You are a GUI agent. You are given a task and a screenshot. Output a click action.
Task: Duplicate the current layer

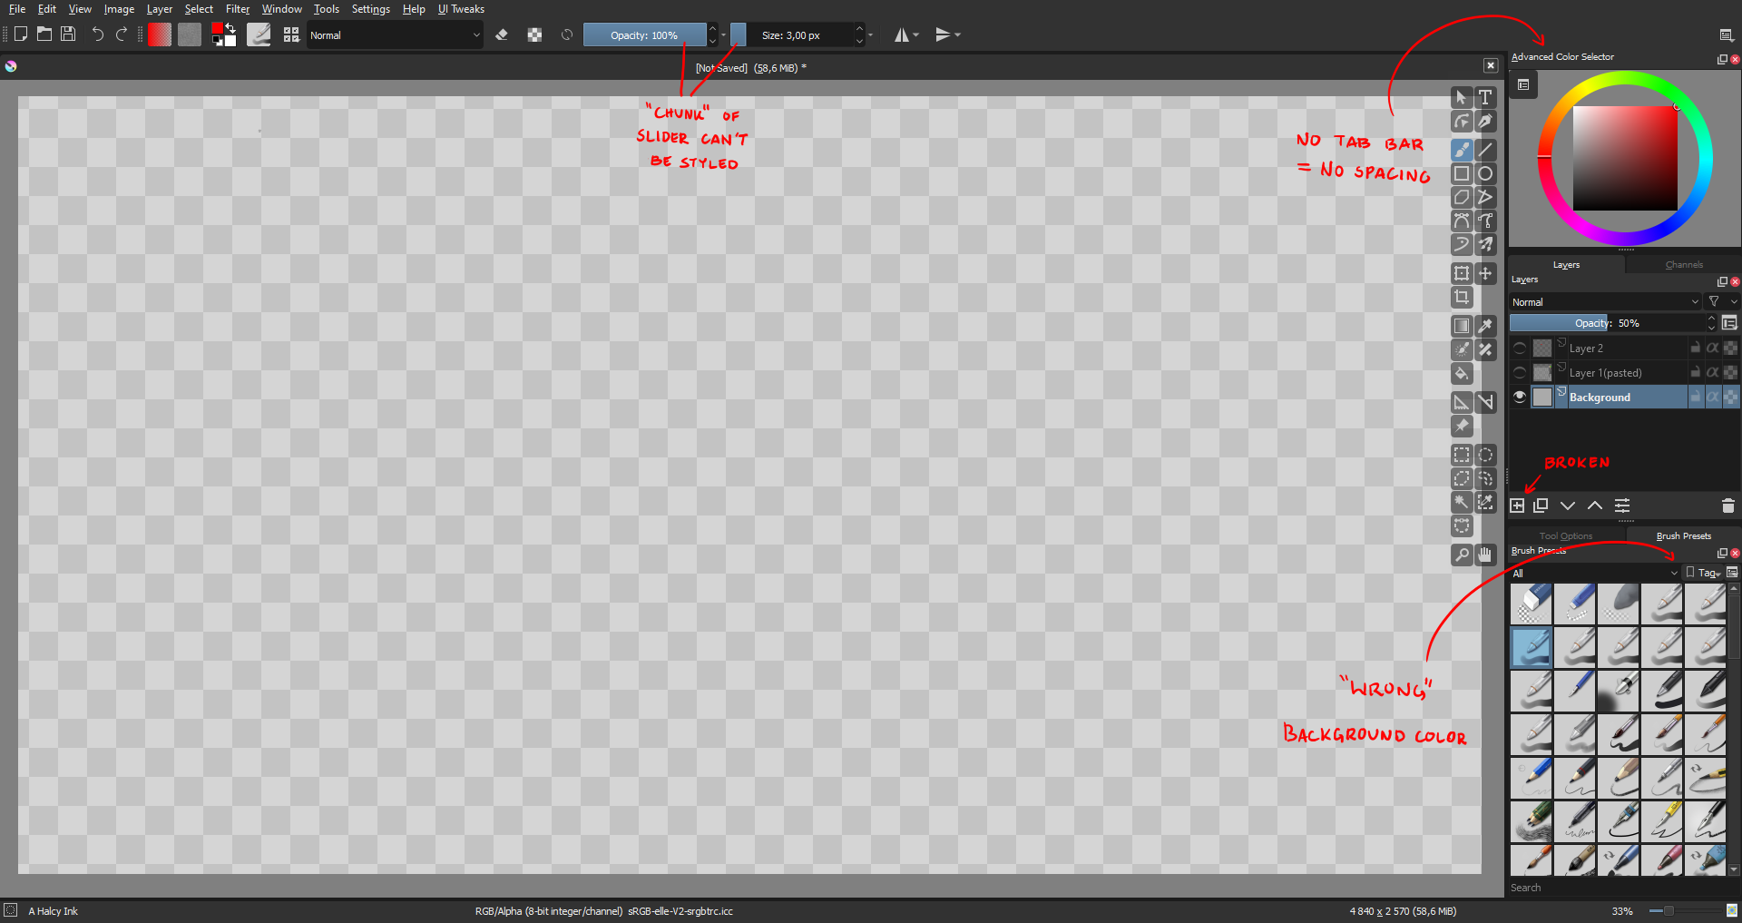point(1541,506)
